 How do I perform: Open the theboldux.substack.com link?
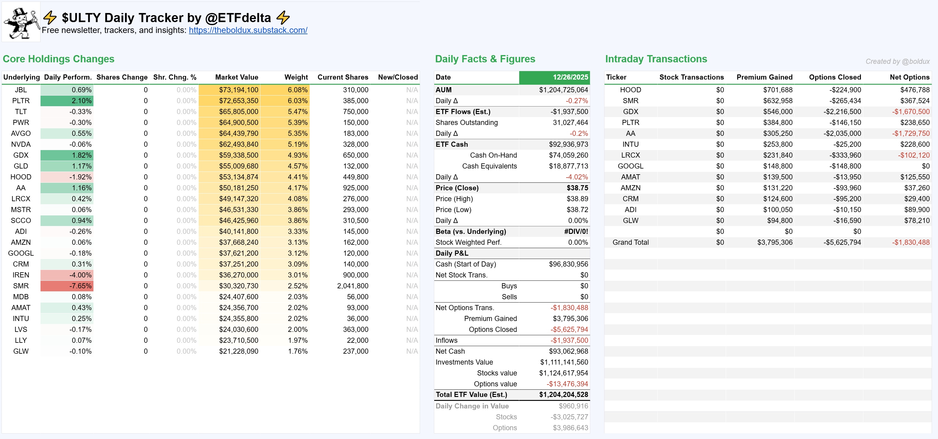(x=248, y=30)
